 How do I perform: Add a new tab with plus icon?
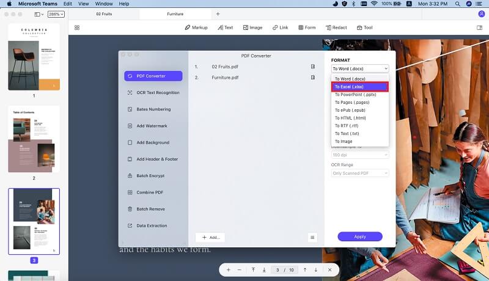(218, 14)
